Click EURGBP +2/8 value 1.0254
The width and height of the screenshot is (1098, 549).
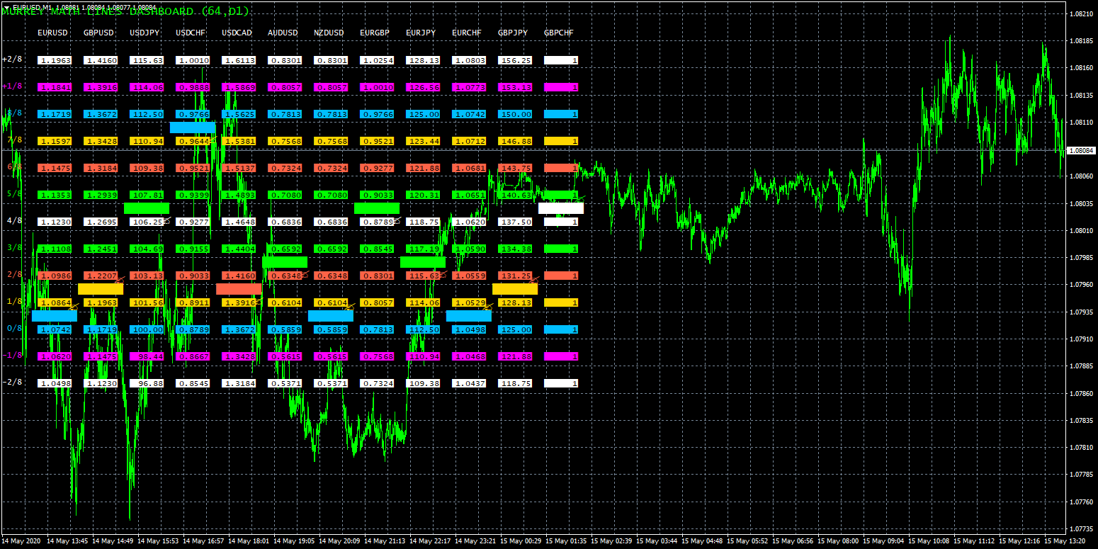point(377,60)
